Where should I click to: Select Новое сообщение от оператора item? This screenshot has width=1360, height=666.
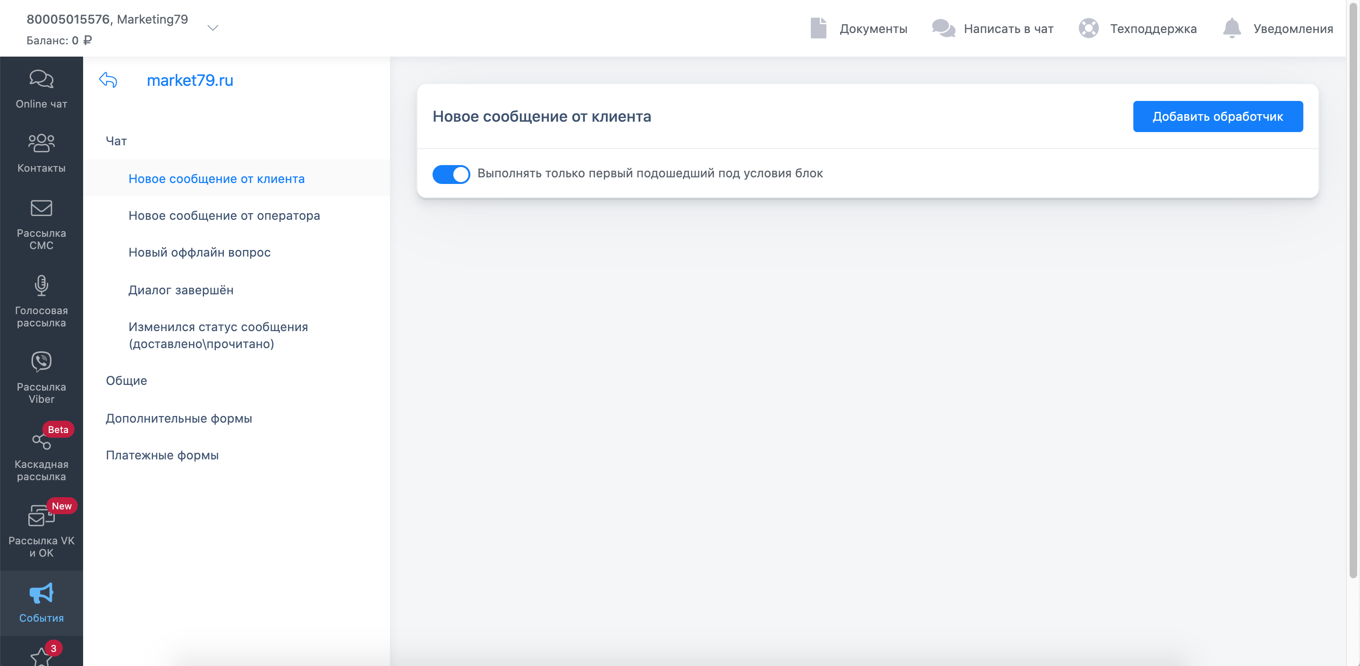point(224,215)
